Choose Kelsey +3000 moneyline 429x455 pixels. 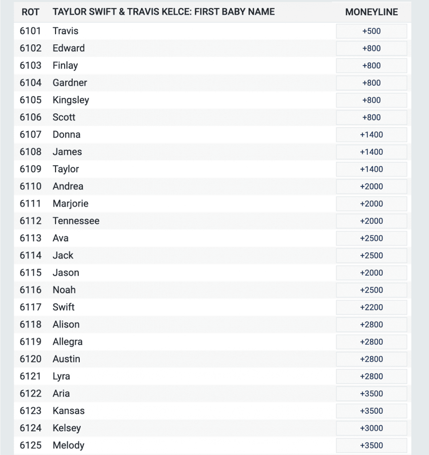[x=371, y=428]
